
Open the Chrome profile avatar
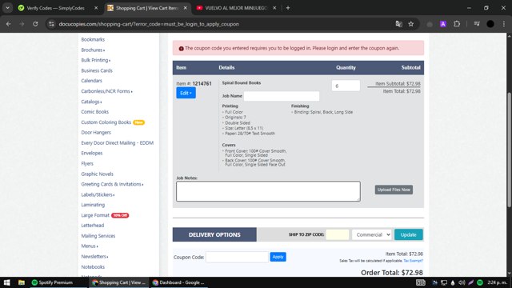click(490, 24)
